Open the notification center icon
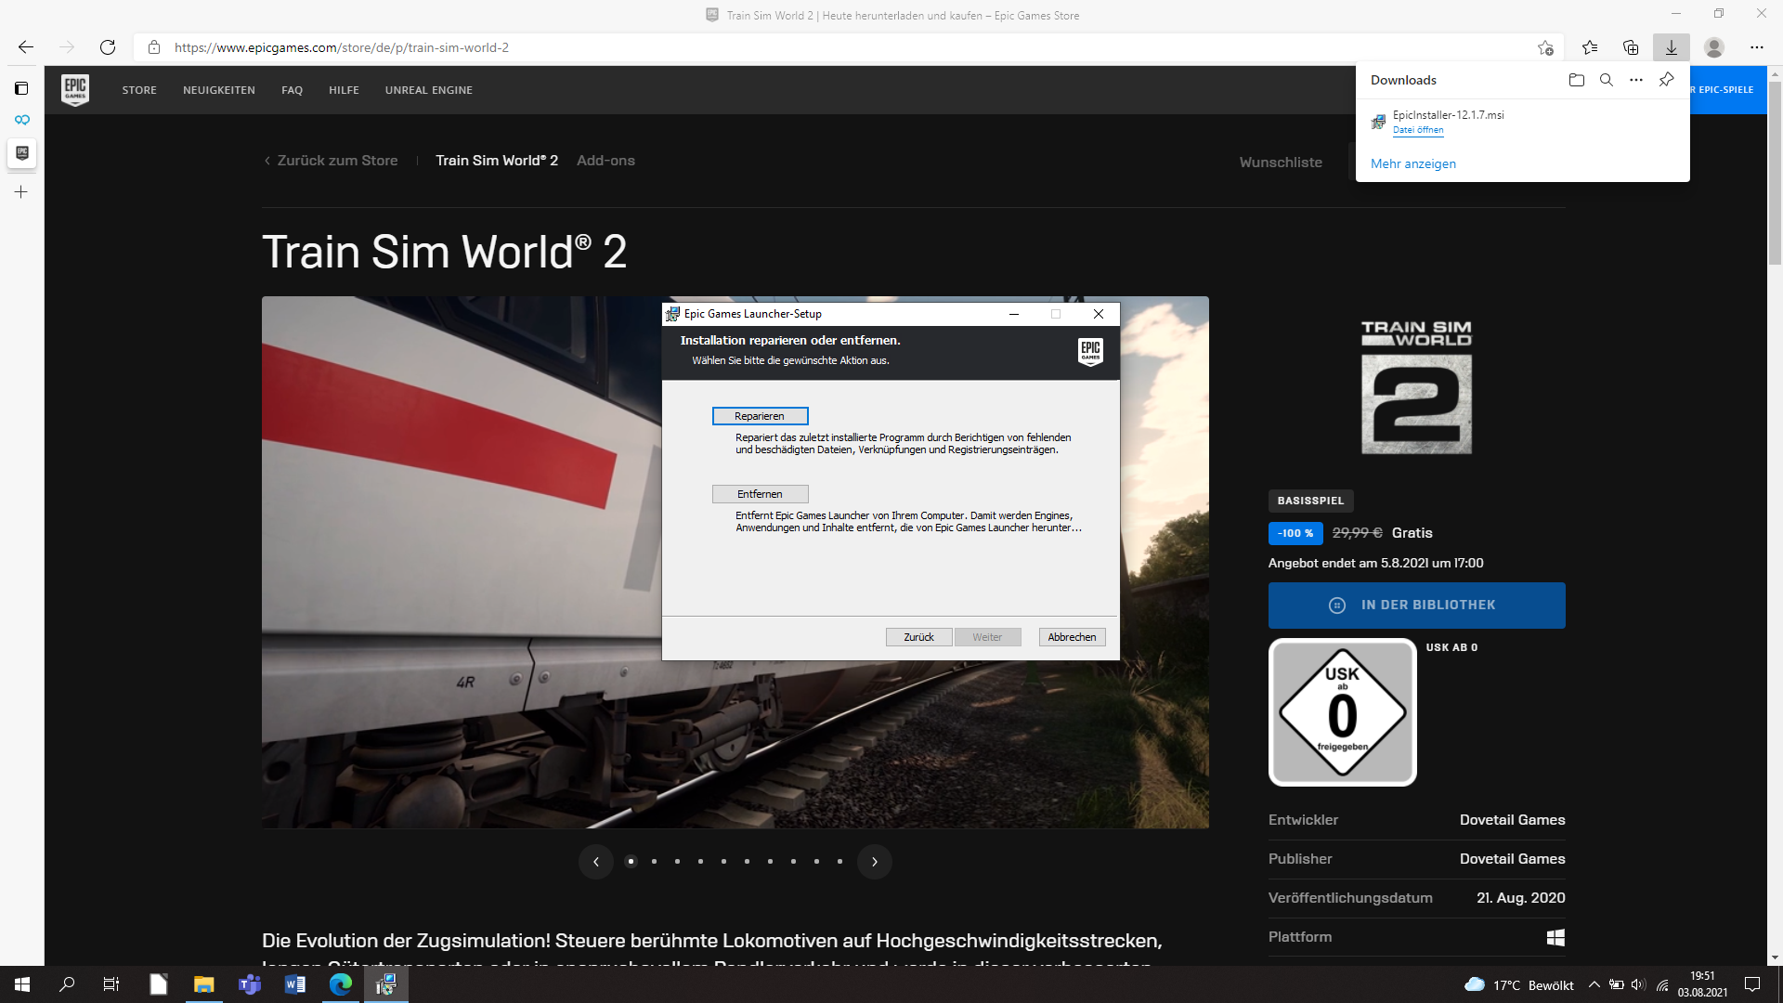The width and height of the screenshot is (1783, 1003). (x=1752, y=984)
